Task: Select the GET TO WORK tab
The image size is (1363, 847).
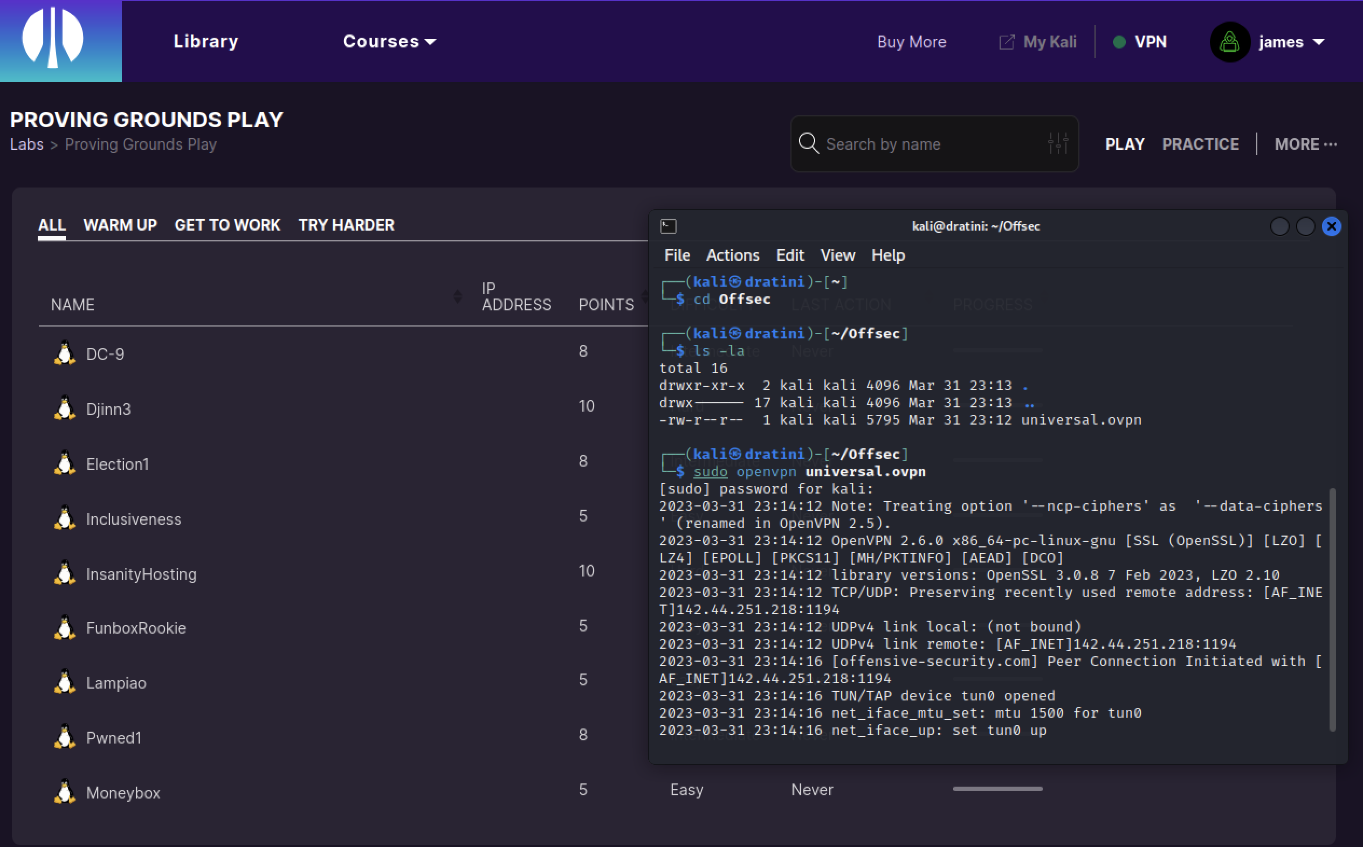Action: click(227, 225)
